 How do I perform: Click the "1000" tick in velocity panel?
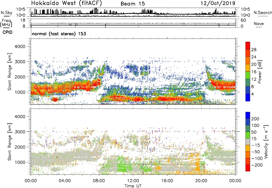[20, 162]
